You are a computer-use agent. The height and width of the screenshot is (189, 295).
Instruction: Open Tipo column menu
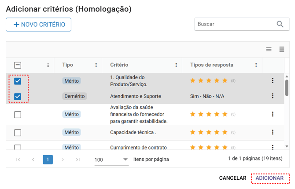tap(96, 65)
